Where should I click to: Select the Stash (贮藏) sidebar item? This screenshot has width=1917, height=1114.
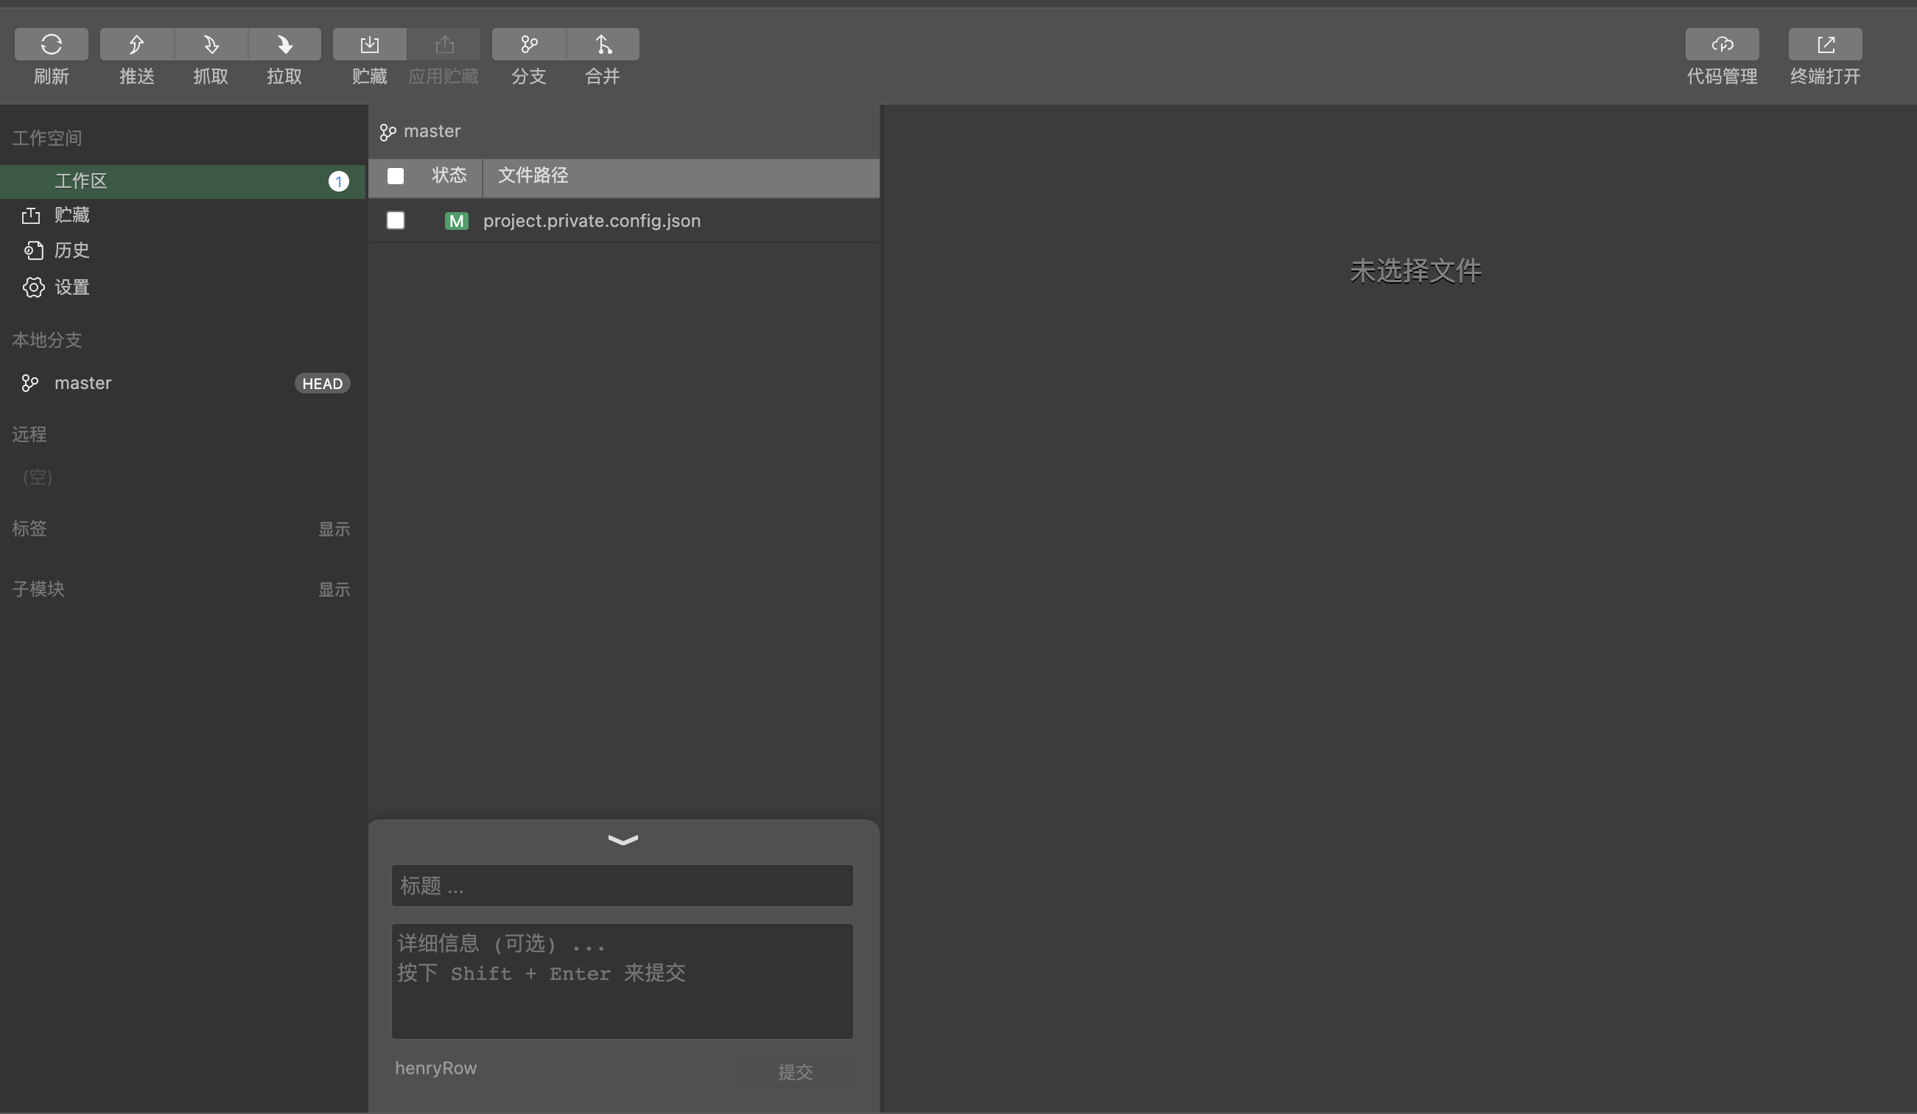coord(71,215)
